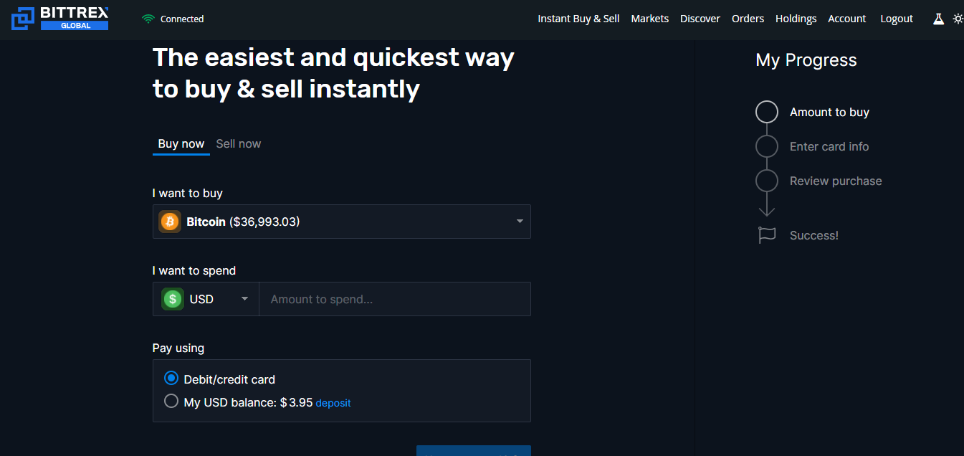This screenshot has height=456, width=964.
Task: Open the lab flask icon
Action: [x=938, y=19]
